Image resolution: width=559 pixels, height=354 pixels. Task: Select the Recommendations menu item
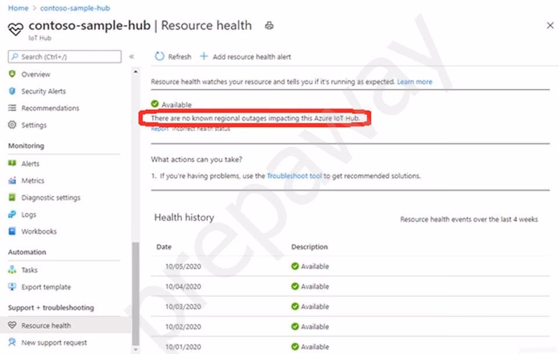tap(51, 108)
